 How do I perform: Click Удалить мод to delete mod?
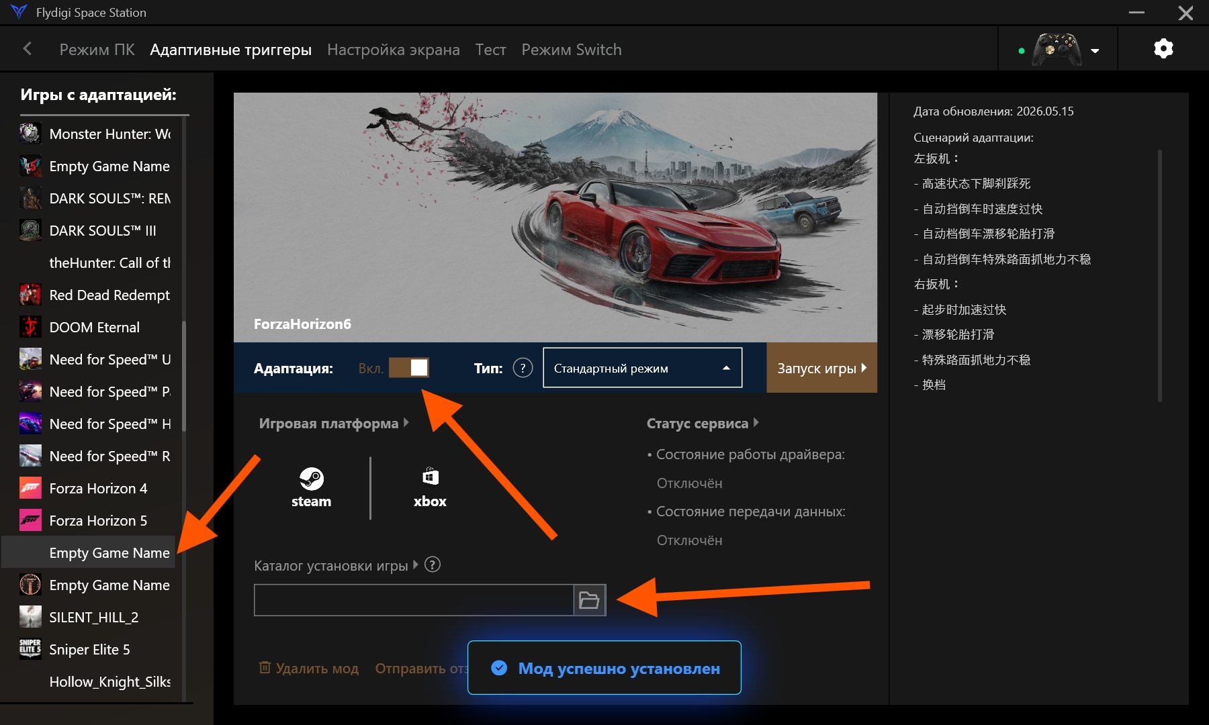click(x=309, y=668)
